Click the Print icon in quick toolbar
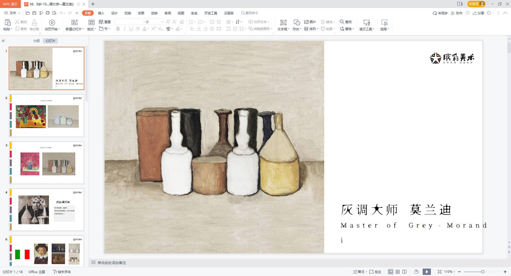This screenshot has width=511, height=276. (48, 13)
